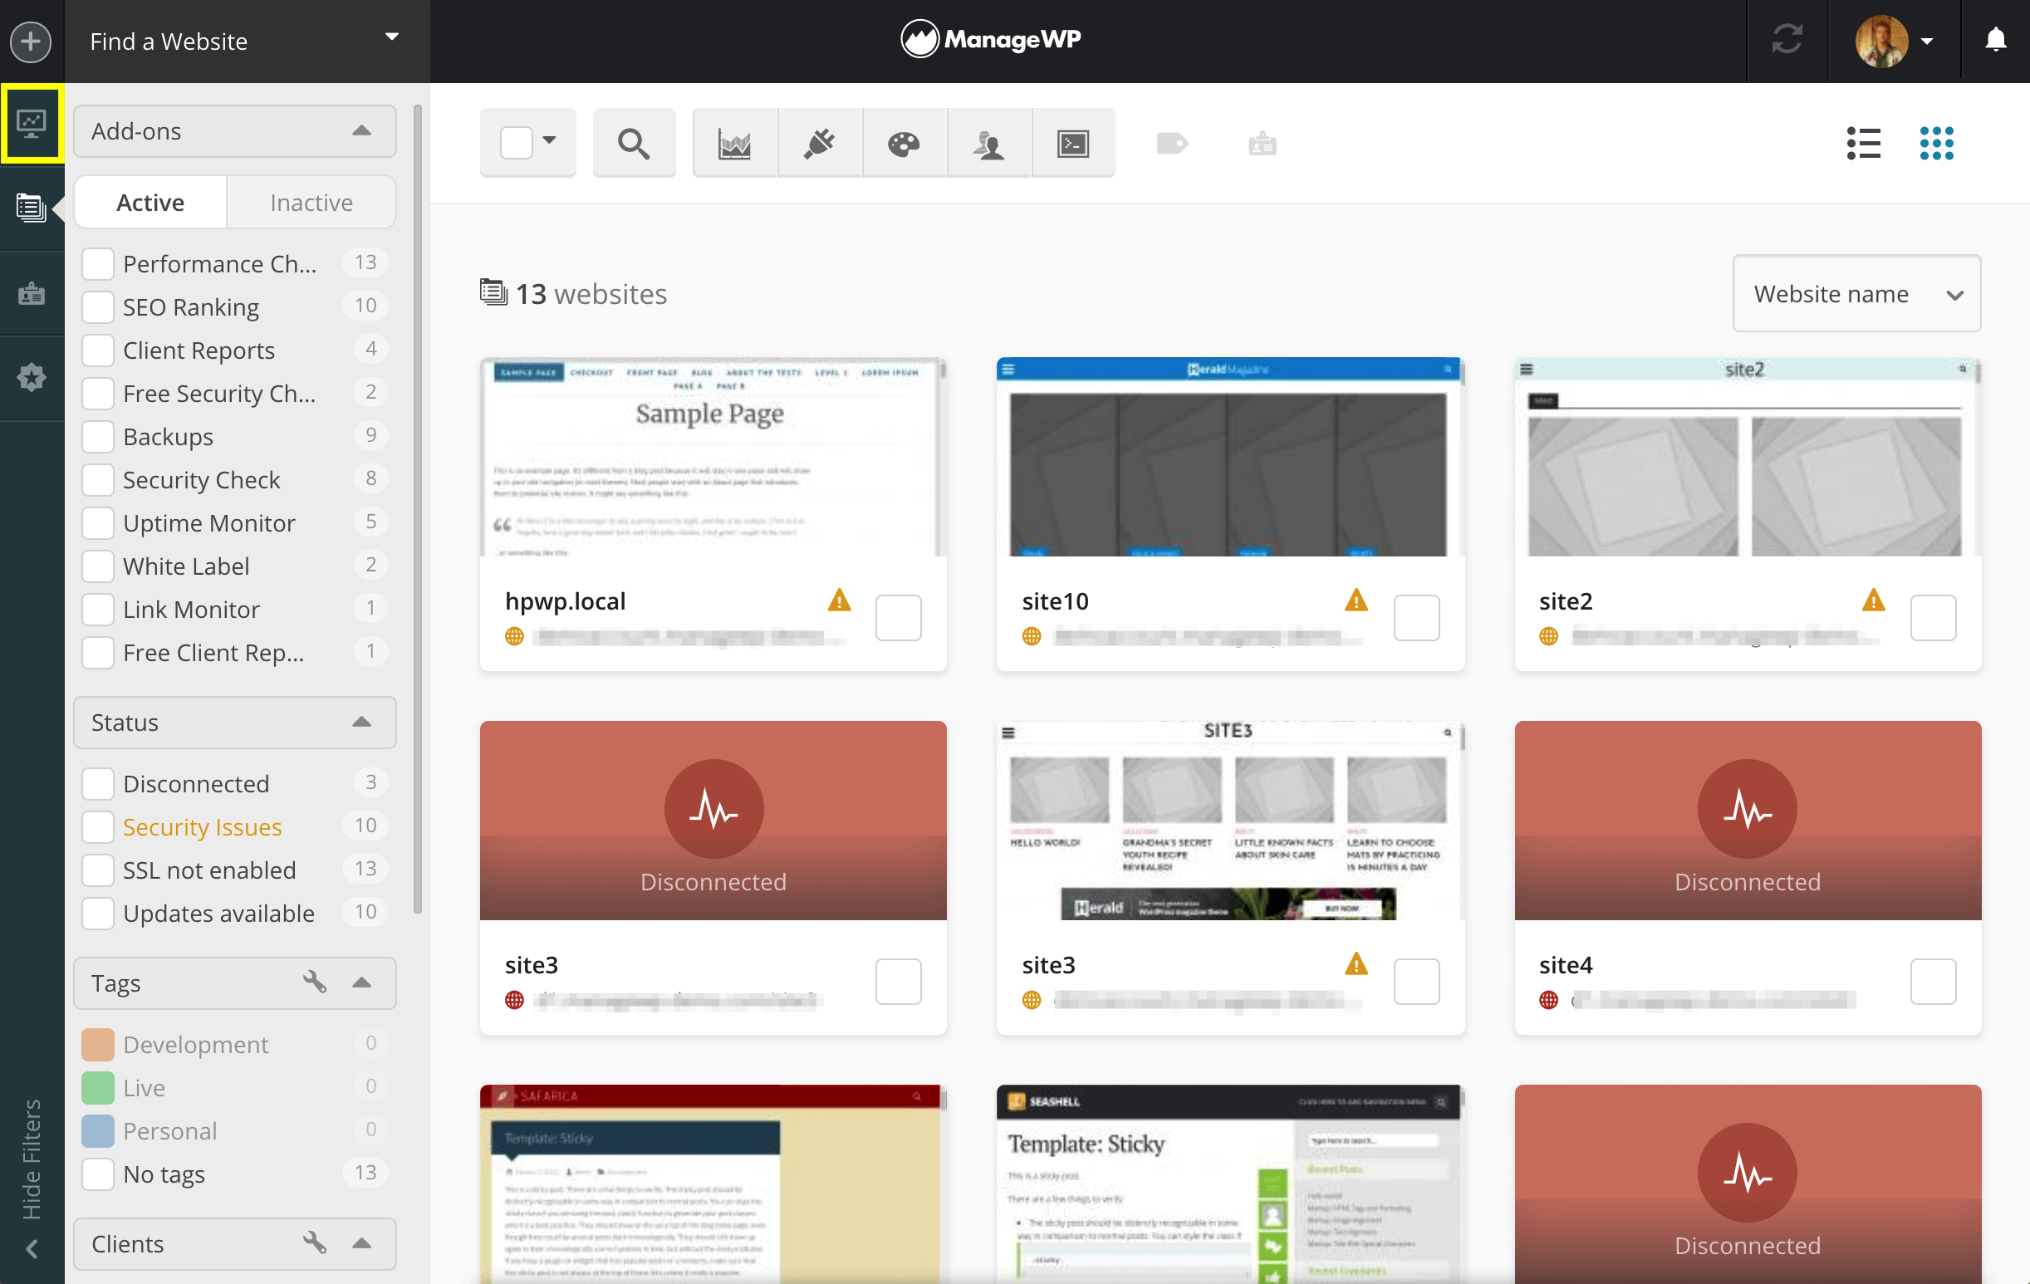
Task: Select the Active tab in Add-ons panel
Action: pyautogui.click(x=151, y=203)
